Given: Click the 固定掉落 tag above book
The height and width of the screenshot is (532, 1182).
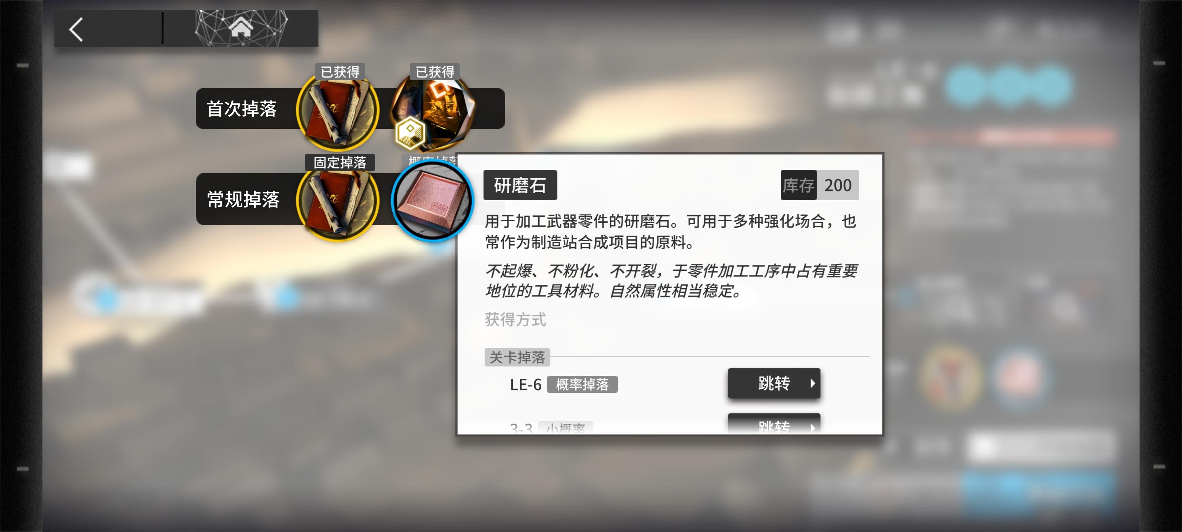Looking at the screenshot, I should tap(339, 162).
